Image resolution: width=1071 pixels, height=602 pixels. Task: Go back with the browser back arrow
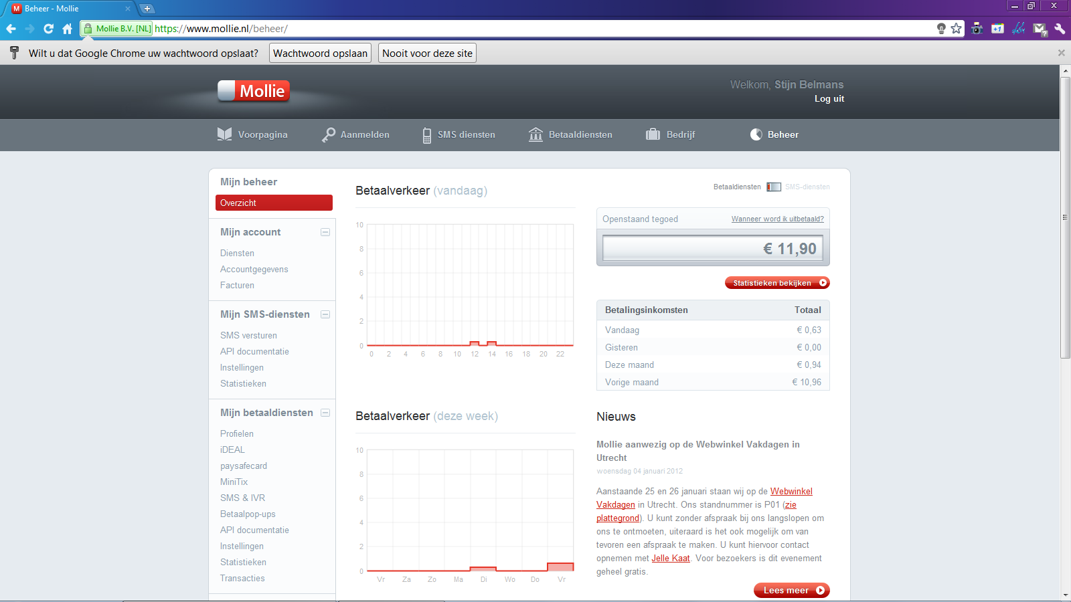[11, 29]
